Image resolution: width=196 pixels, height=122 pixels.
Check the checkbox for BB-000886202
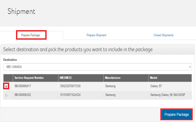coord(6,95)
